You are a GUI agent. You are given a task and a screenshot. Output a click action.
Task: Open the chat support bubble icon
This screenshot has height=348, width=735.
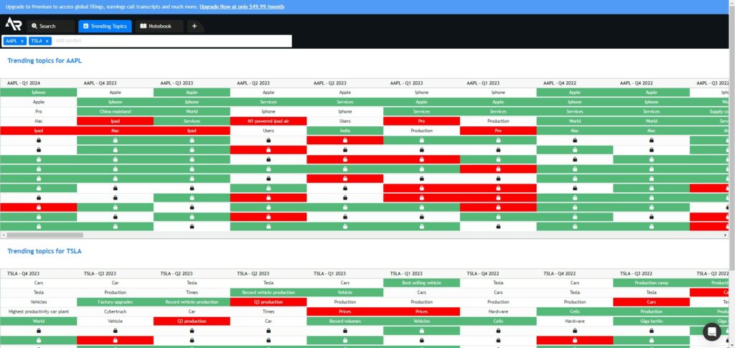point(711,331)
